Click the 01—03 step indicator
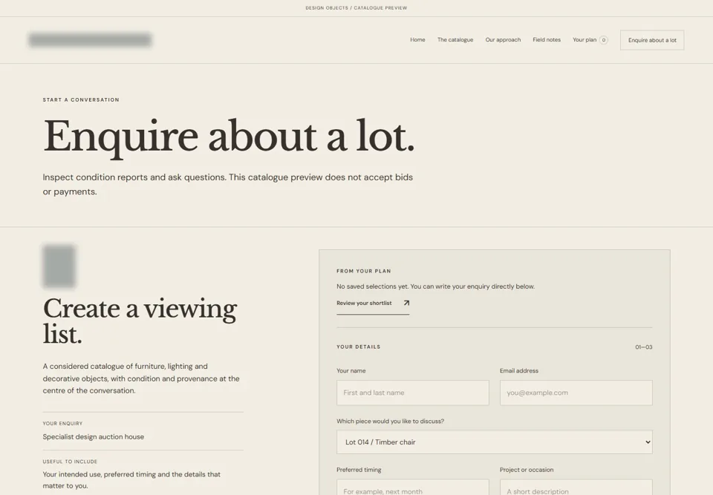This screenshot has height=495, width=713. 643,347
